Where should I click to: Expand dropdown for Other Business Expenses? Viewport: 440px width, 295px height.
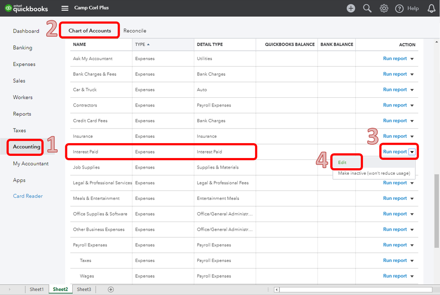click(412, 230)
